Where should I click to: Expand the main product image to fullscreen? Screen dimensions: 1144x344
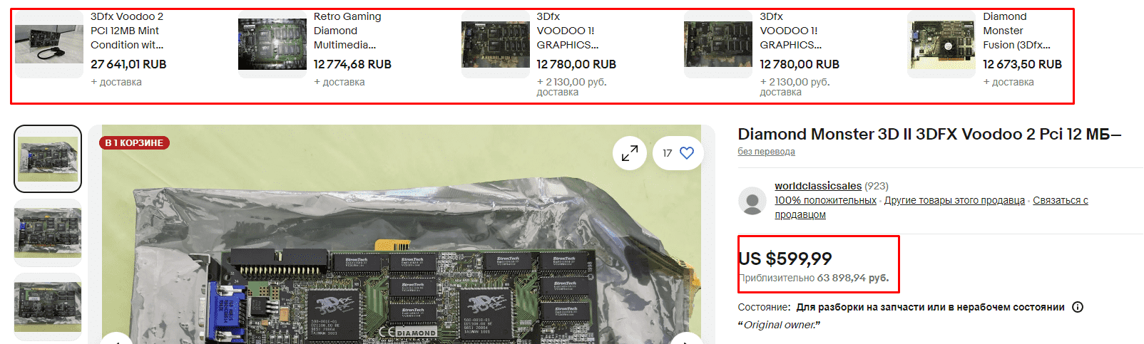[x=630, y=153]
